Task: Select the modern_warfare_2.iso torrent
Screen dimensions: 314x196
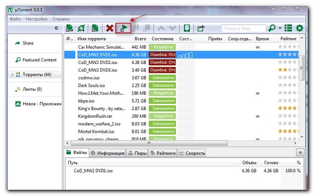Action: [x=181, y=124]
